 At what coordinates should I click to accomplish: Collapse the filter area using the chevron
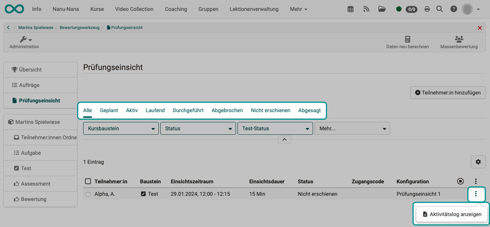tap(284, 139)
